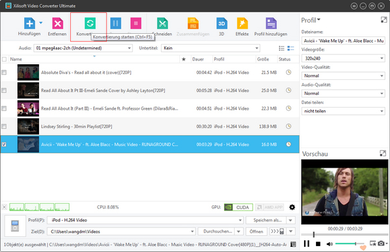Click the Durchsuchen... button

pos(216,232)
